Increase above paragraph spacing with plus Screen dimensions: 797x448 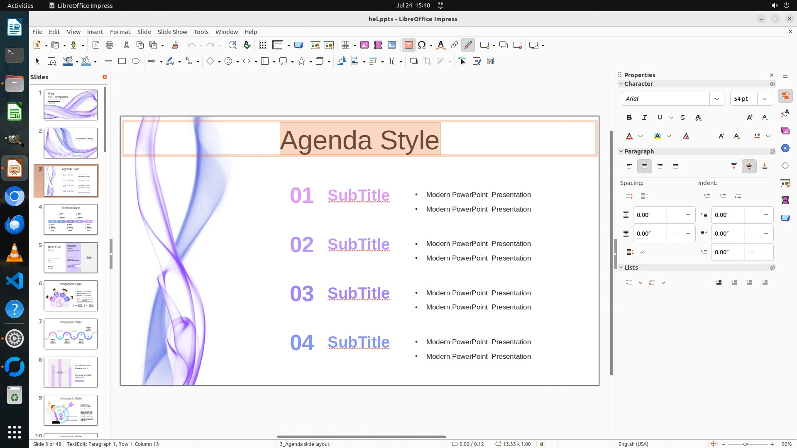pyautogui.click(x=688, y=215)
